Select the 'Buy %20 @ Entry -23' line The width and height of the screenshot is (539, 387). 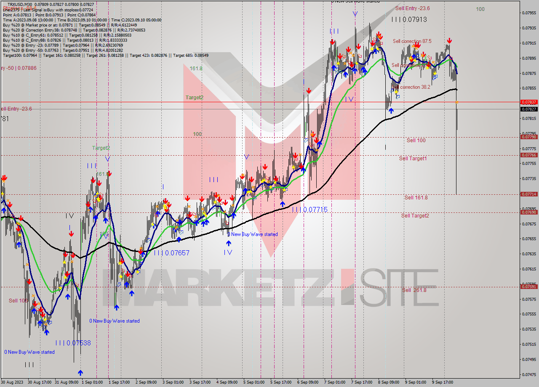pos(64,45)
